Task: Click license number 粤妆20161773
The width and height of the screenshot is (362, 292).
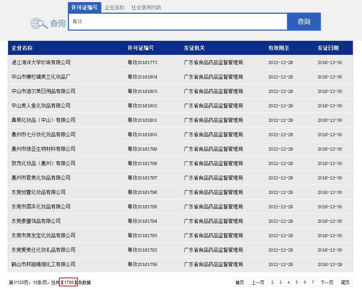Action: pyautogui.click(x=142, y=62)
